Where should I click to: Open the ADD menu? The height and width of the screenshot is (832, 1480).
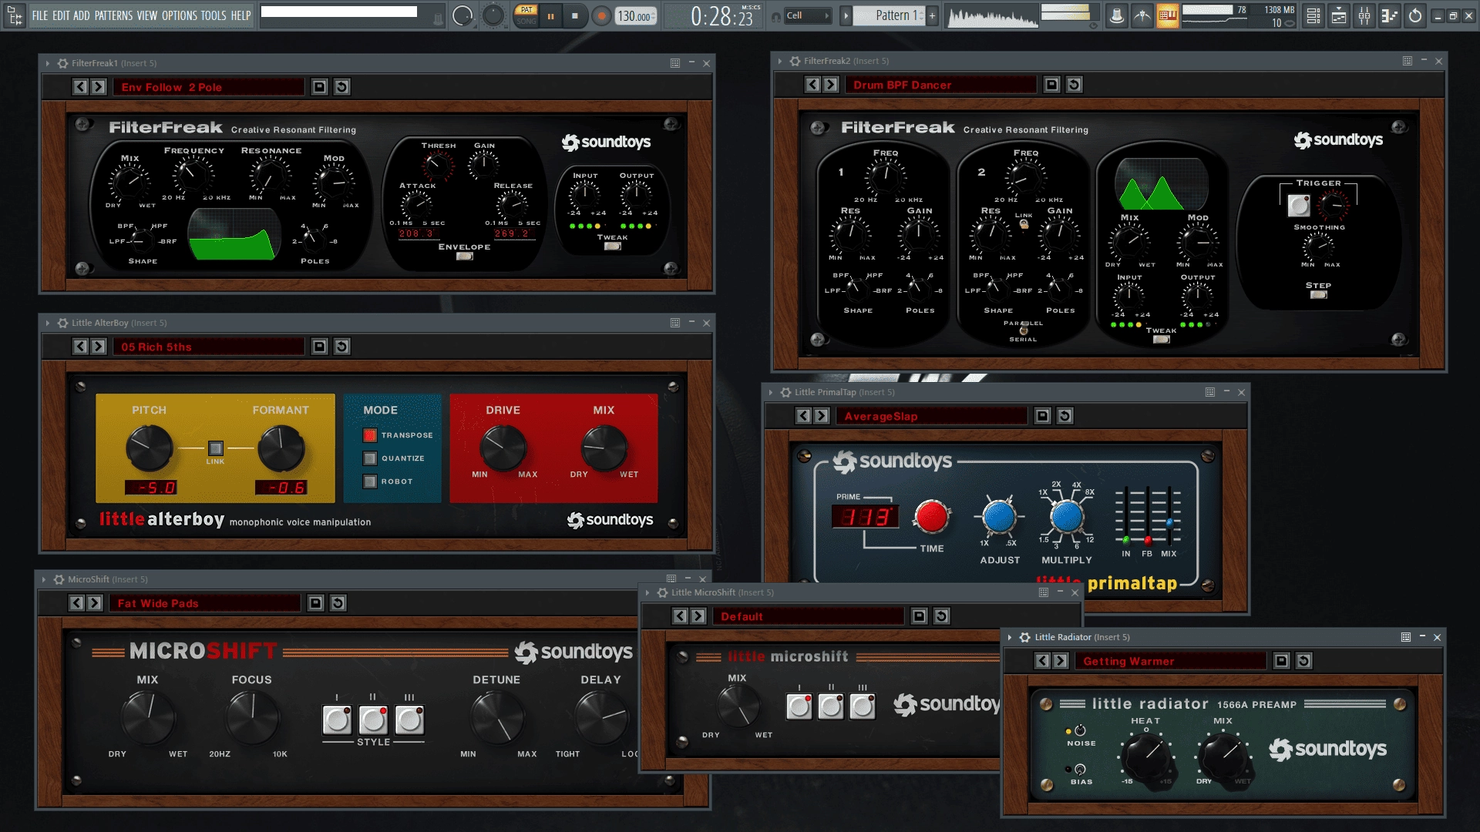tap(82, 15)
